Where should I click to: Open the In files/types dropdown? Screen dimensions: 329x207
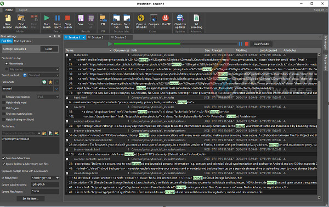tap(57, 178)
